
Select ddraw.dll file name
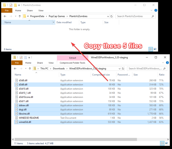click(x=24, y=105)
